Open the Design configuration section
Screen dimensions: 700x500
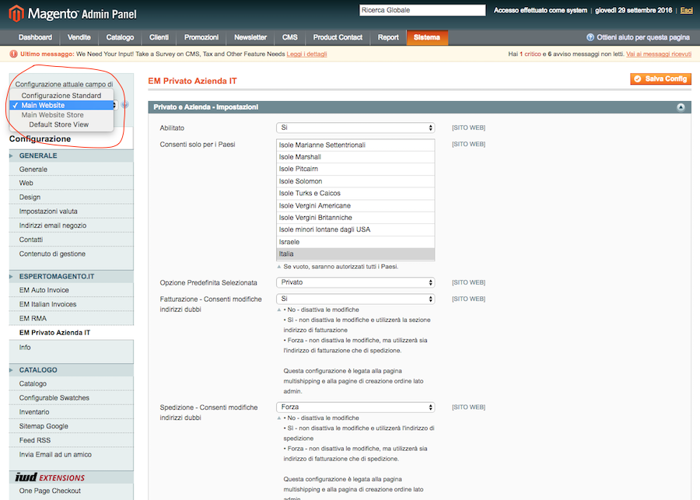click(30, 198)
